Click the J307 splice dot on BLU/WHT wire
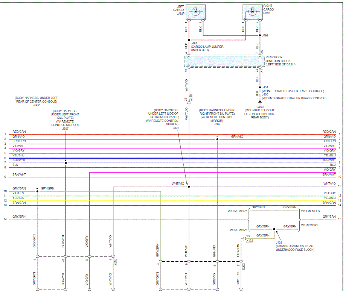 pyautogui.click(x=66, y=163)
